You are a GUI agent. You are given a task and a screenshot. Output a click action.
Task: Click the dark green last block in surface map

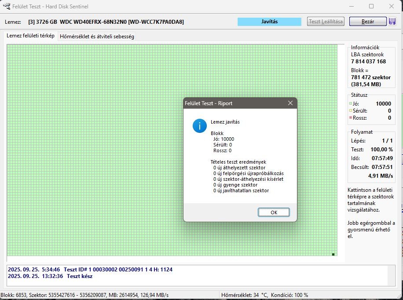(x=333, y=255)
